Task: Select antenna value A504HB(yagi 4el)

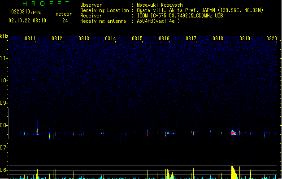Action: (158, 21)
